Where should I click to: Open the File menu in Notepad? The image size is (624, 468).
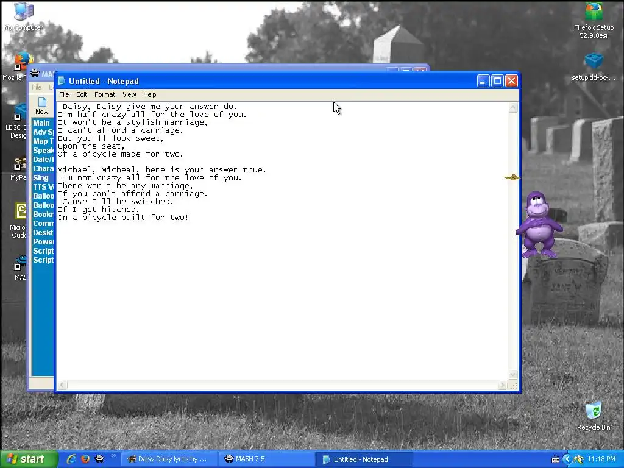(63, 94)
